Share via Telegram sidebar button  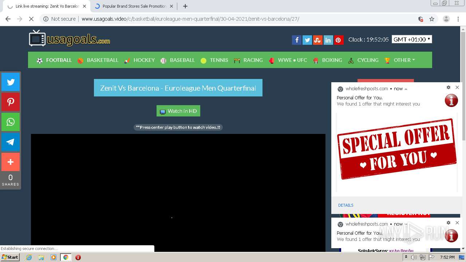click(x=11, y=142)
